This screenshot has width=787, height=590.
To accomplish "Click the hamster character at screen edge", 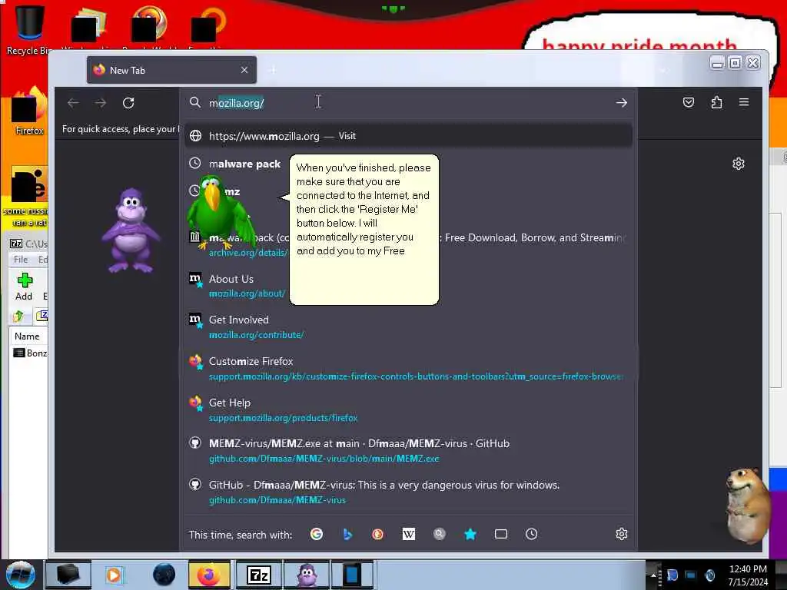I will (x=748, y=504).
